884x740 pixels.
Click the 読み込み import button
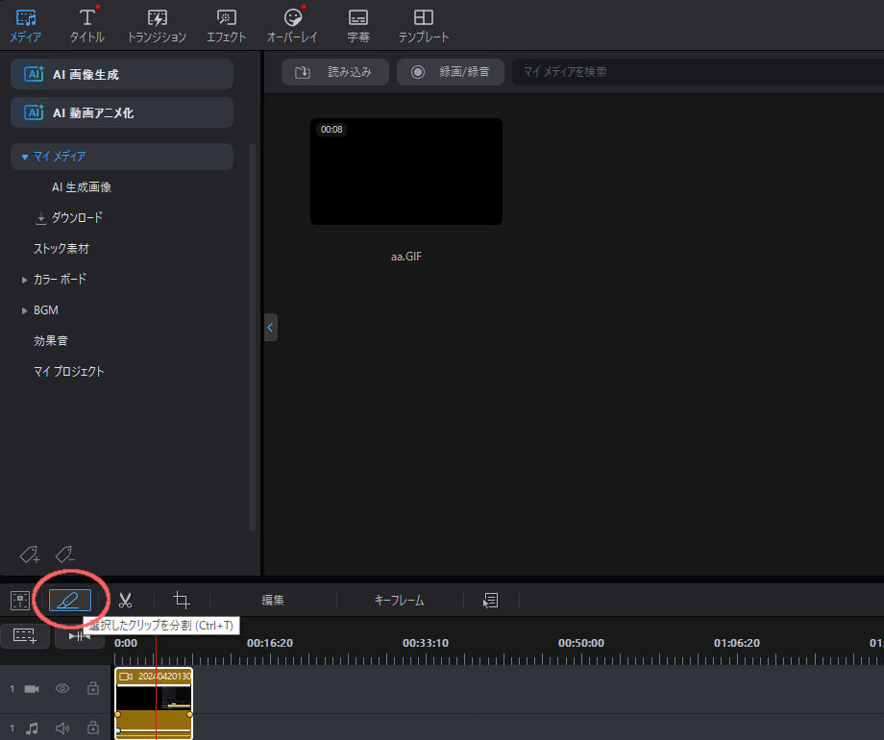click(x=334, y=72)
